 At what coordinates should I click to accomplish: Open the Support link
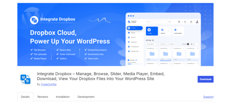[x=208, y=97]
